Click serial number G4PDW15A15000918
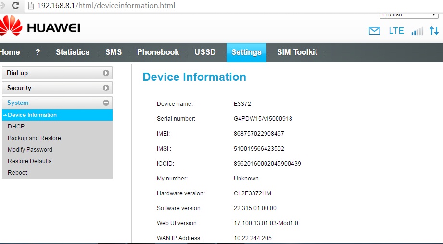The height and width of the screenshot is (244, 443). coord(263,119)
